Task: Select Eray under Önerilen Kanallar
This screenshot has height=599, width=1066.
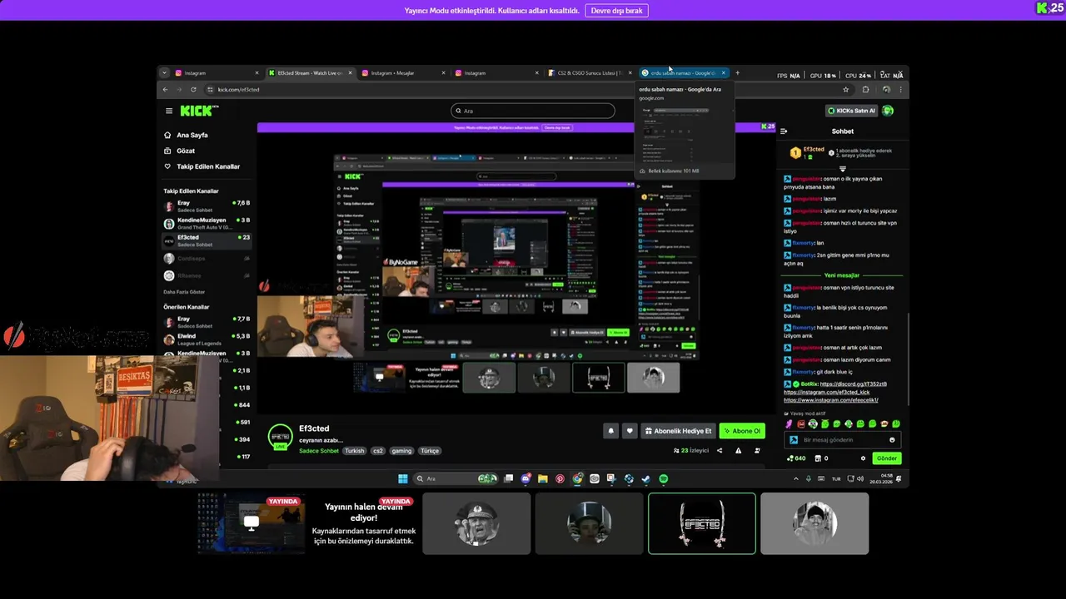Action: pos(207,322)
